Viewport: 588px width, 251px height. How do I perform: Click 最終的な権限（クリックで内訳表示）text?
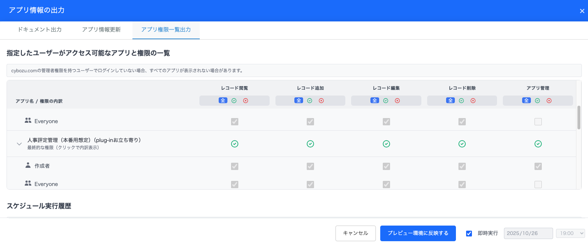[x=63, y=147]
